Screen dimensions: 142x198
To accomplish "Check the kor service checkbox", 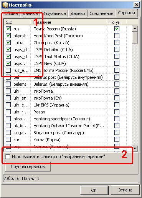I will pyautogui.click(x=8, y=139).
